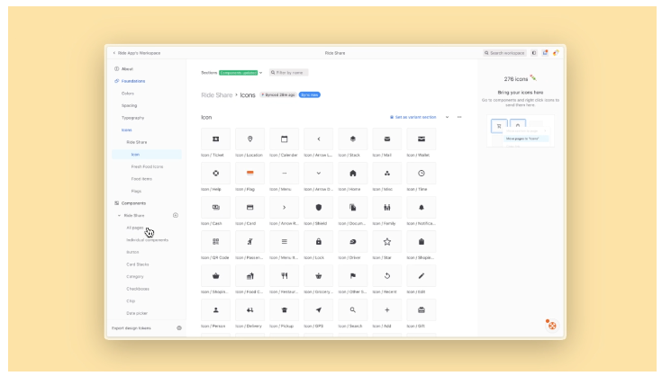Choose the Edit pencil icon tile
Image resolution: width=662 pixels, height=376 pixels.
click(x=421, y=275)
